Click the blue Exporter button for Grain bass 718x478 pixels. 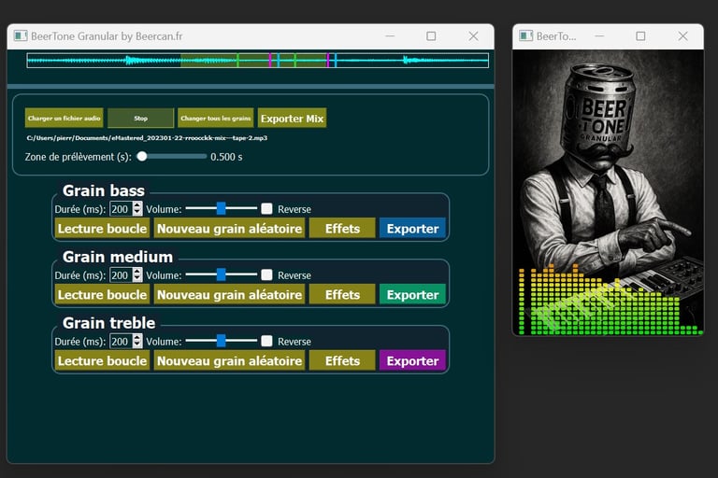(x=412, y=228)
